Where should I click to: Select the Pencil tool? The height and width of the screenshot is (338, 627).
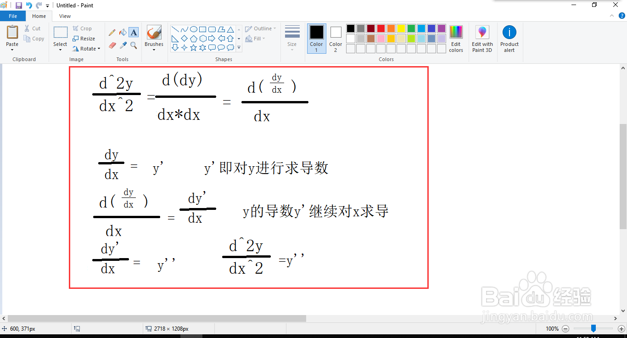tap(112, 33)
